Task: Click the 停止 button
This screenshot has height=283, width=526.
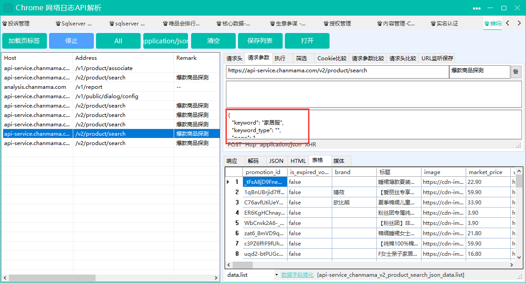Action: tap(71, 41)
